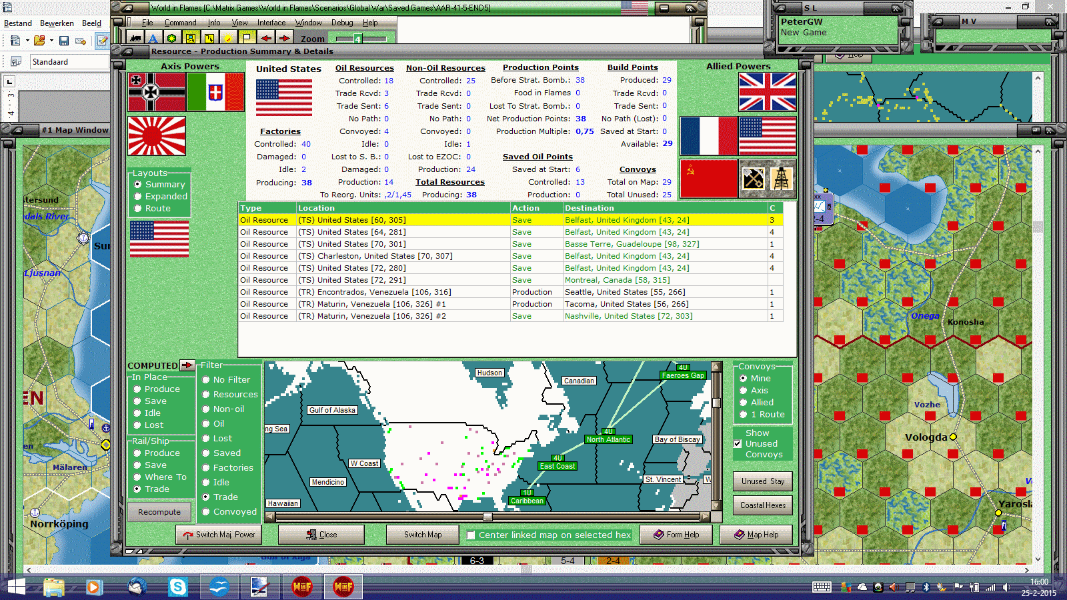Select Oil Resource row for Charleston
1067x600 pixels.
pos(510,256)
